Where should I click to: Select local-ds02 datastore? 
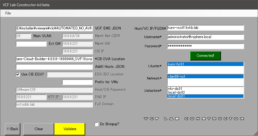tap(205, 92)
